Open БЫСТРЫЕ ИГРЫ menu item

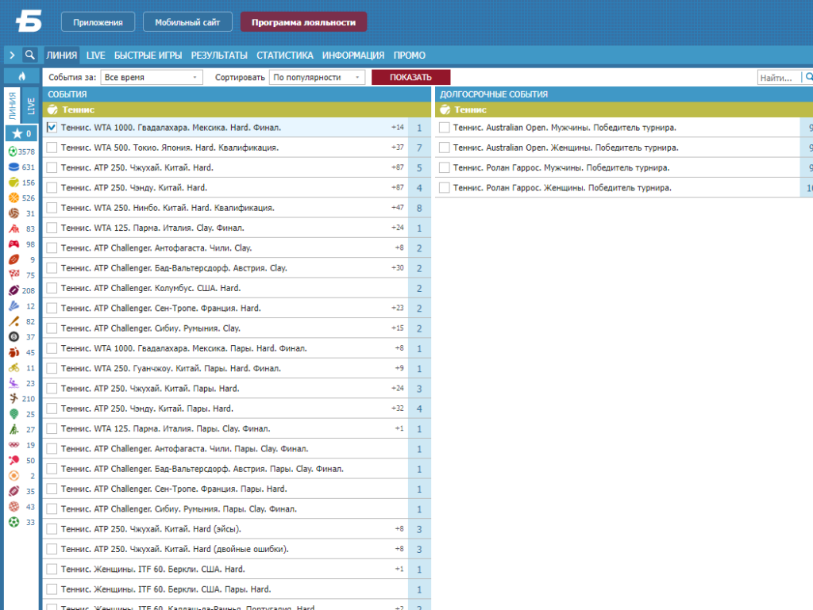148,56
